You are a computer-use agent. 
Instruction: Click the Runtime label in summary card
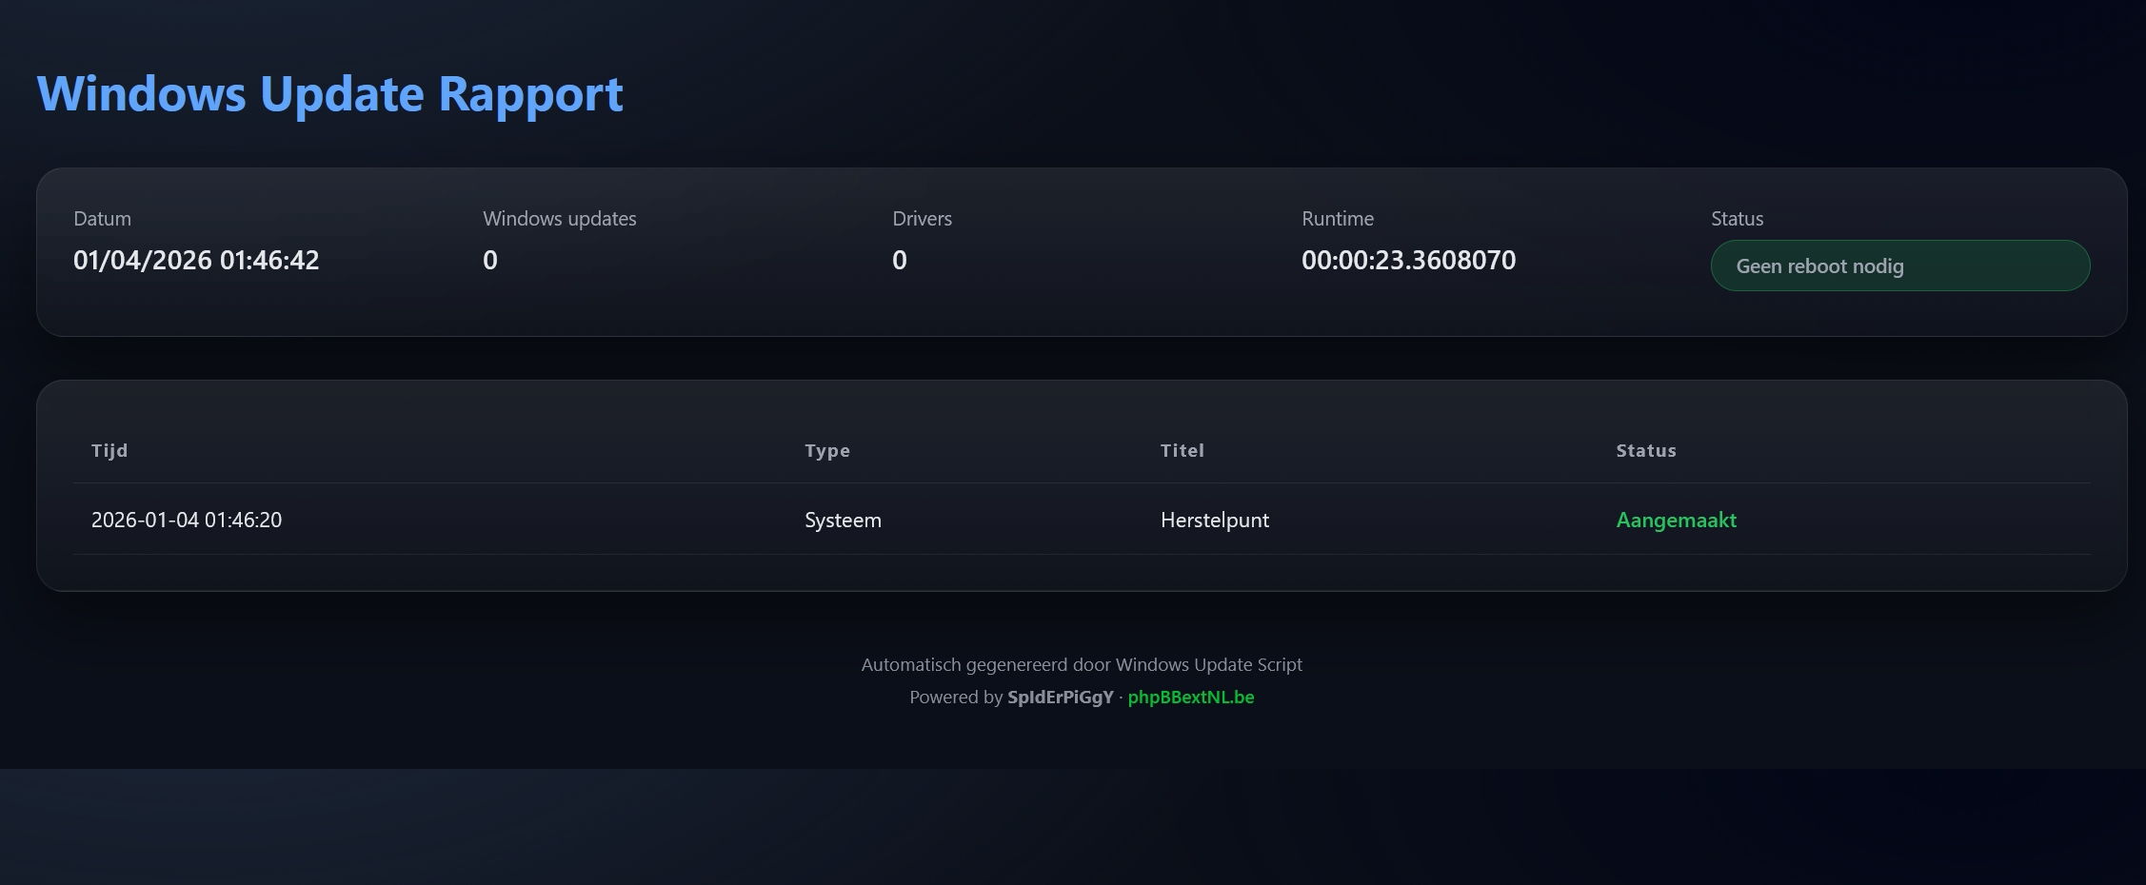(x=1337, y=219)
